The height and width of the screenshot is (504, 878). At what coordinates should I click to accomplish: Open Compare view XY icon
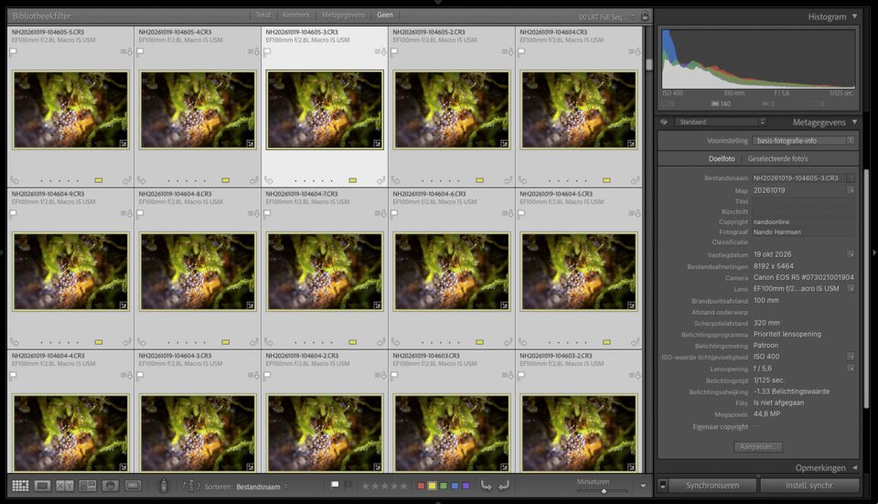click(65, 486)
